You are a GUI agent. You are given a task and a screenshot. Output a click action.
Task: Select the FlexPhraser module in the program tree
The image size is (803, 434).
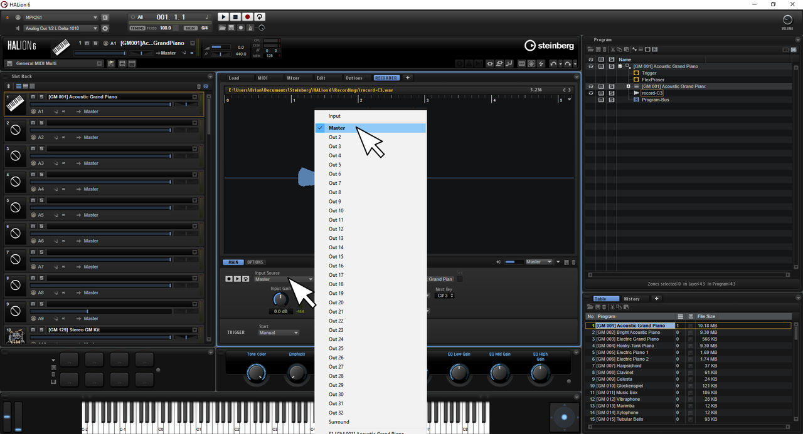653,80
